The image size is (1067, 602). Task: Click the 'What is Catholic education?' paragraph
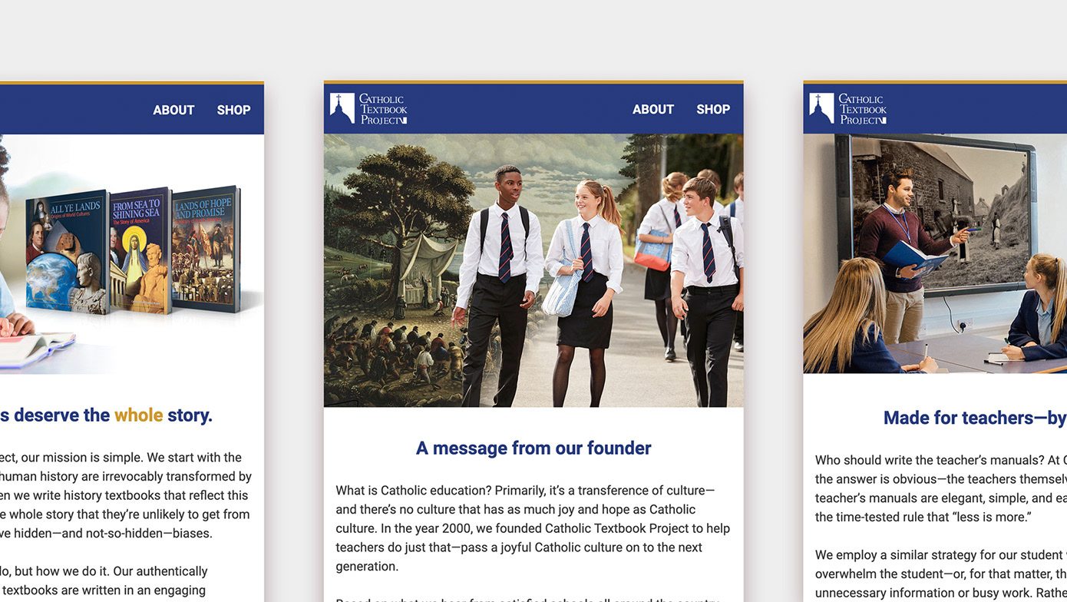click(533, 528)
